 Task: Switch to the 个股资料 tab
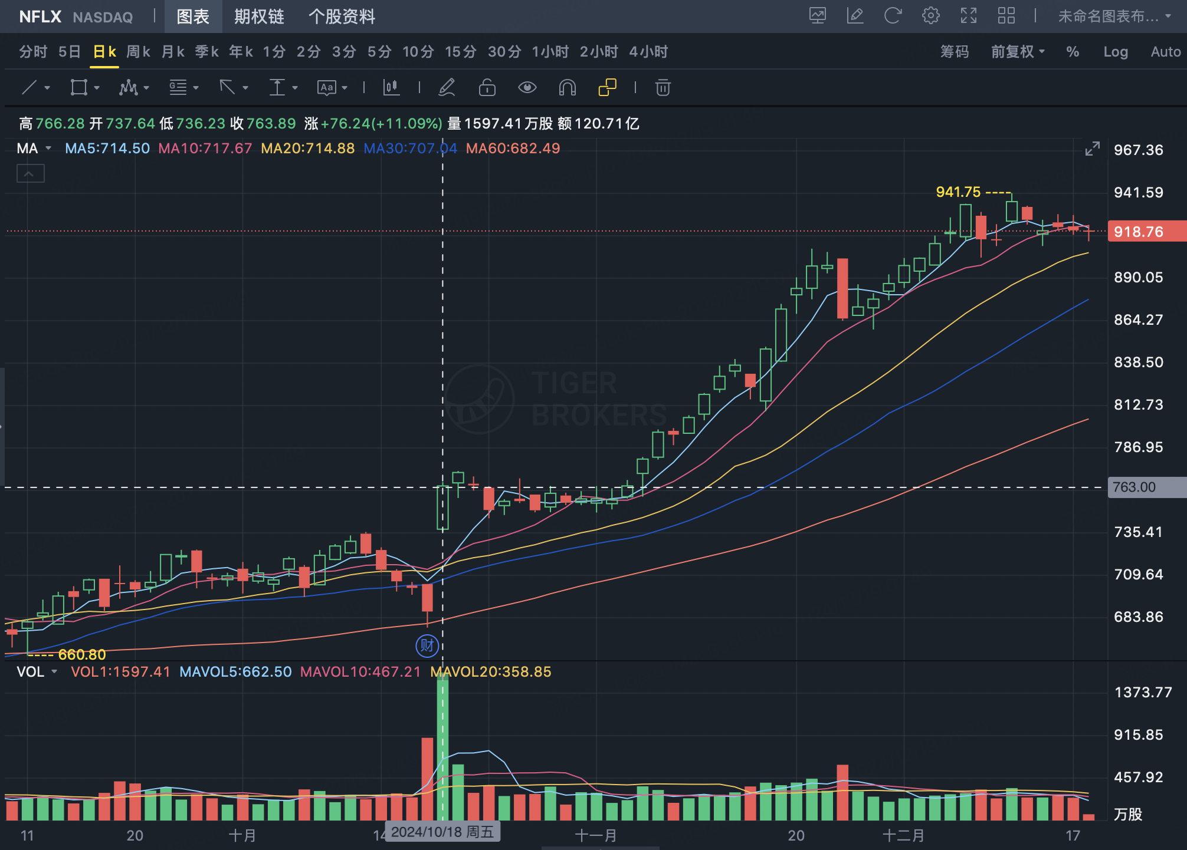342,17
